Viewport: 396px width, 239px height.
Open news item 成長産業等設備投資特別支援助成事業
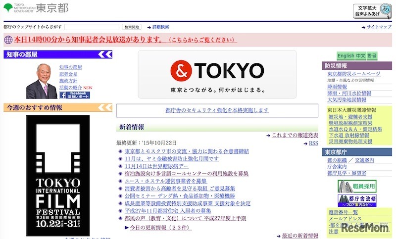tap(188, 203)
